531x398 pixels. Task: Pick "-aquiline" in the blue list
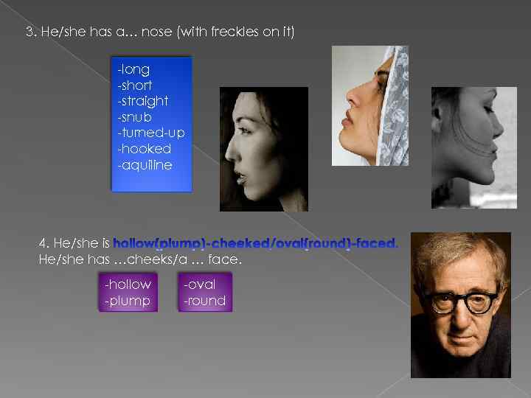coord(145,165)
